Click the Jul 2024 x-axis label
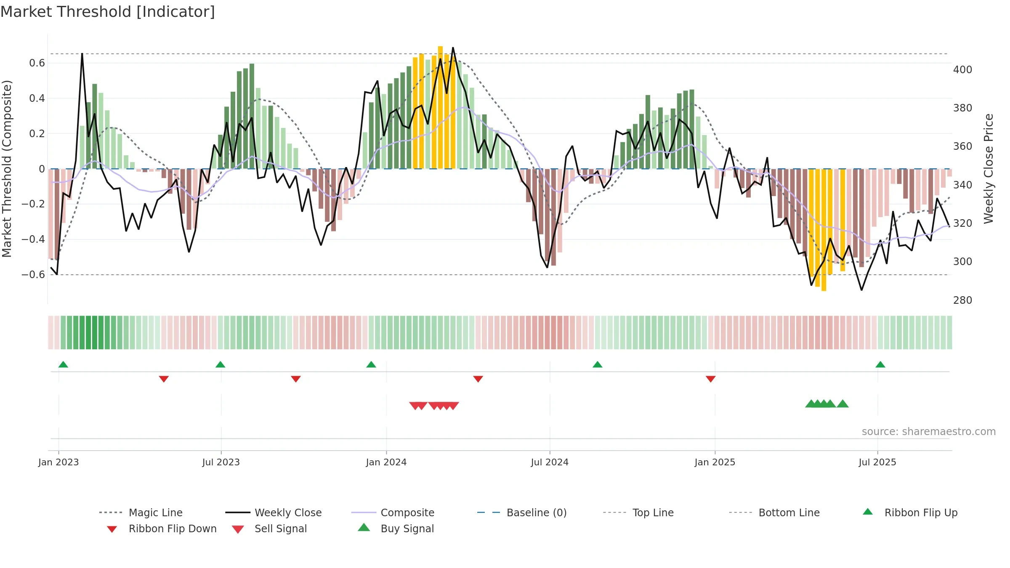This screenshot has height=568, width=1010. point(550,462)
